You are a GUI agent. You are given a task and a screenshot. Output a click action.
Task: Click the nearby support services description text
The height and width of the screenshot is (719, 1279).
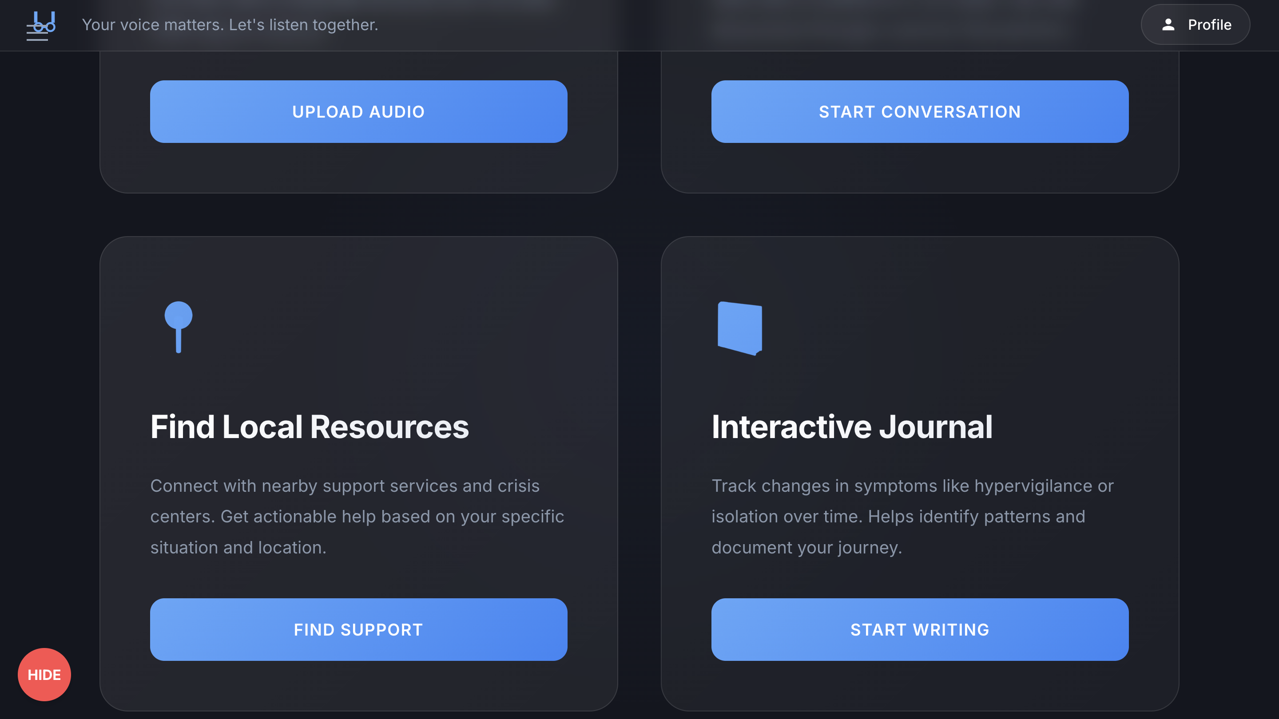click(x=357, y=516)
